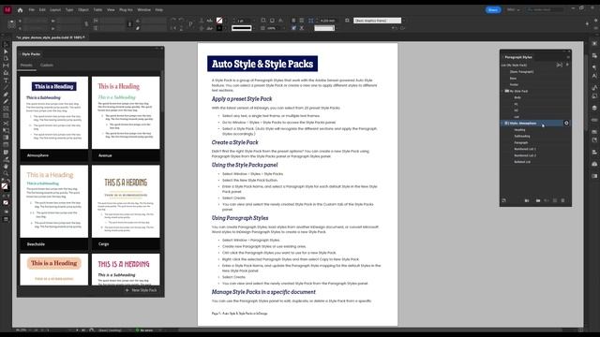Select the Cargo style pack thumbnail
The image size is (600, 337).
tap(126, 201)
